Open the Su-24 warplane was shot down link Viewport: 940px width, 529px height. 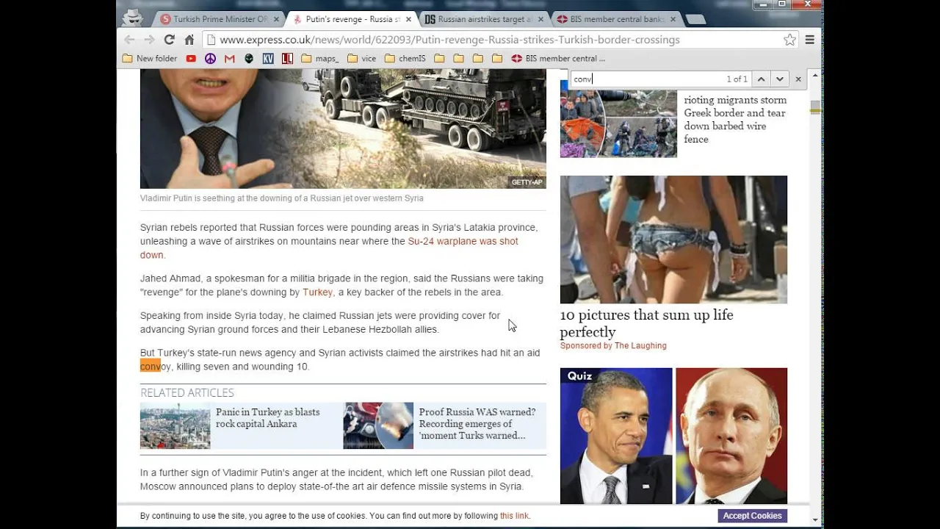coord(329,248)
